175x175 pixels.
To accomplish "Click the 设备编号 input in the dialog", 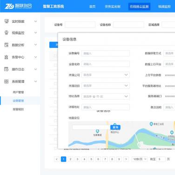I will tap(106, 54).
